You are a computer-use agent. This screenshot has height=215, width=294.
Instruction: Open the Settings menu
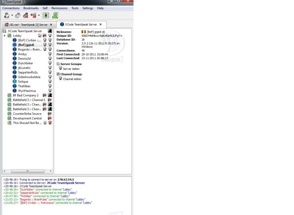pos(88,8)
